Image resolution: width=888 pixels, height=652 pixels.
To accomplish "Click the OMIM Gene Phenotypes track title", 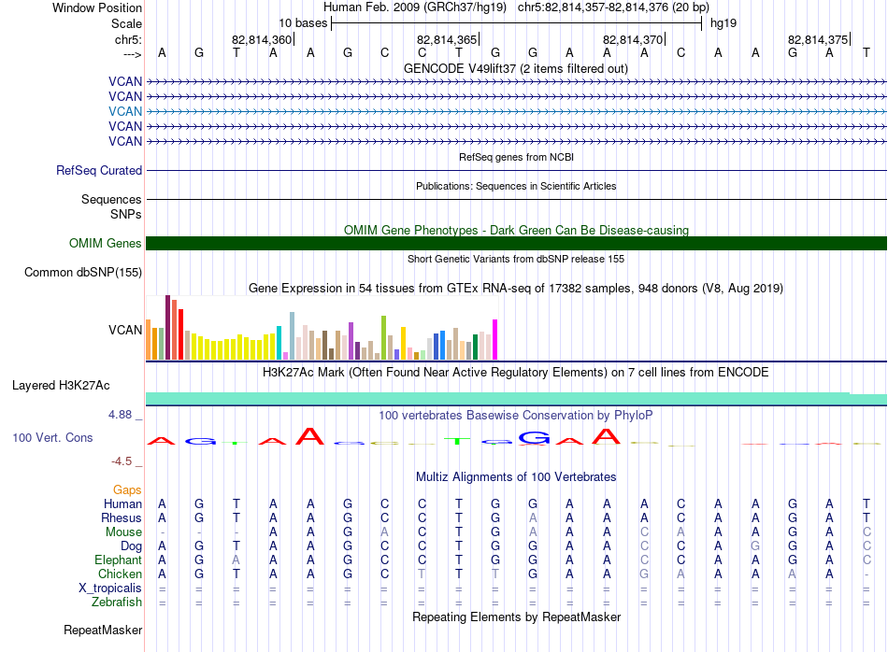I will tap(517, 230).
